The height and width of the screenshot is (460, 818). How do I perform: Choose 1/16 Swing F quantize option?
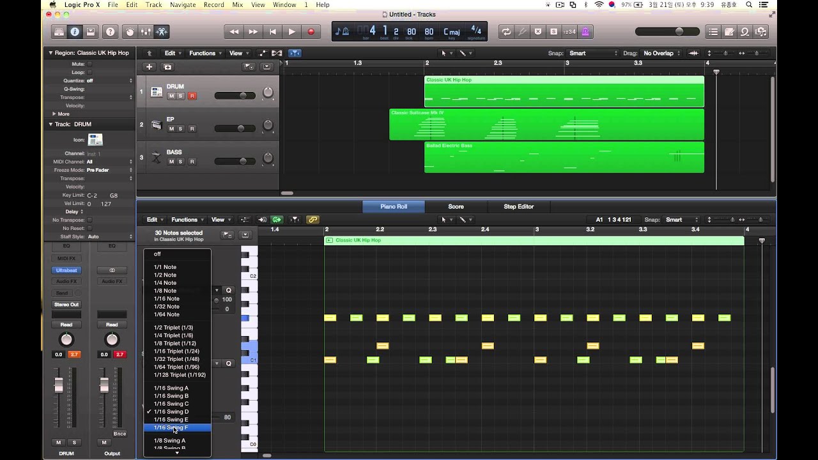click(177, 427)
